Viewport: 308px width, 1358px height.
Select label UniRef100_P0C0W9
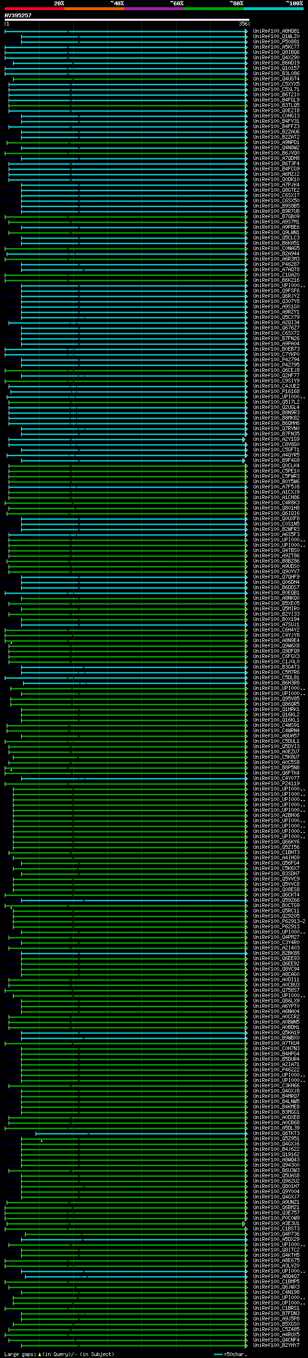pyautogui.click(x=276, y=1218)
